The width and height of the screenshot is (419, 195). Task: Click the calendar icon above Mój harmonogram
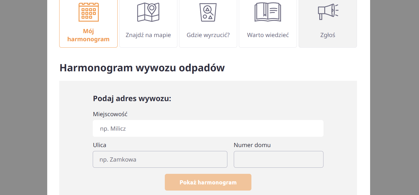coord(88,12)
